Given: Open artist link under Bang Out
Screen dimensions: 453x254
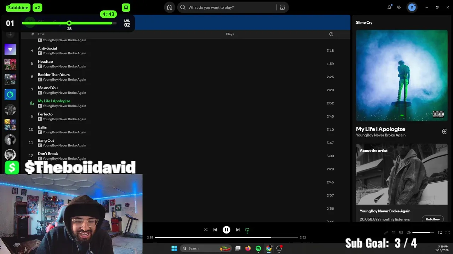Looking at the screenshot, I should [64, 145].
